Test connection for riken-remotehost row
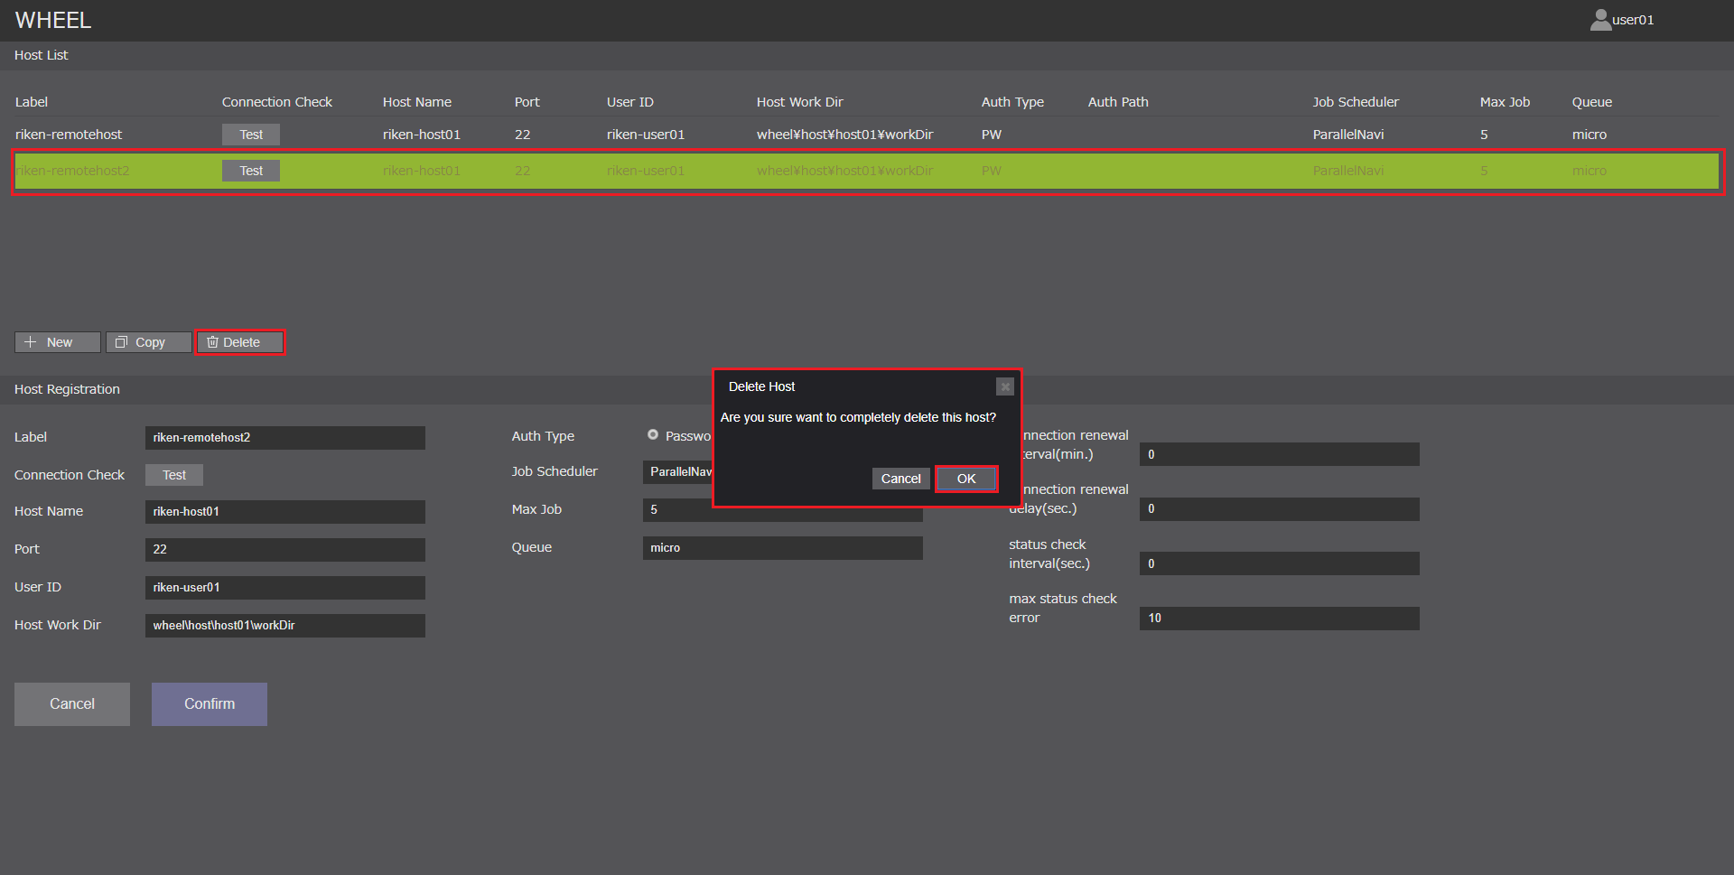The height and width of the screenshot is (875, 1734). point(251,135)
